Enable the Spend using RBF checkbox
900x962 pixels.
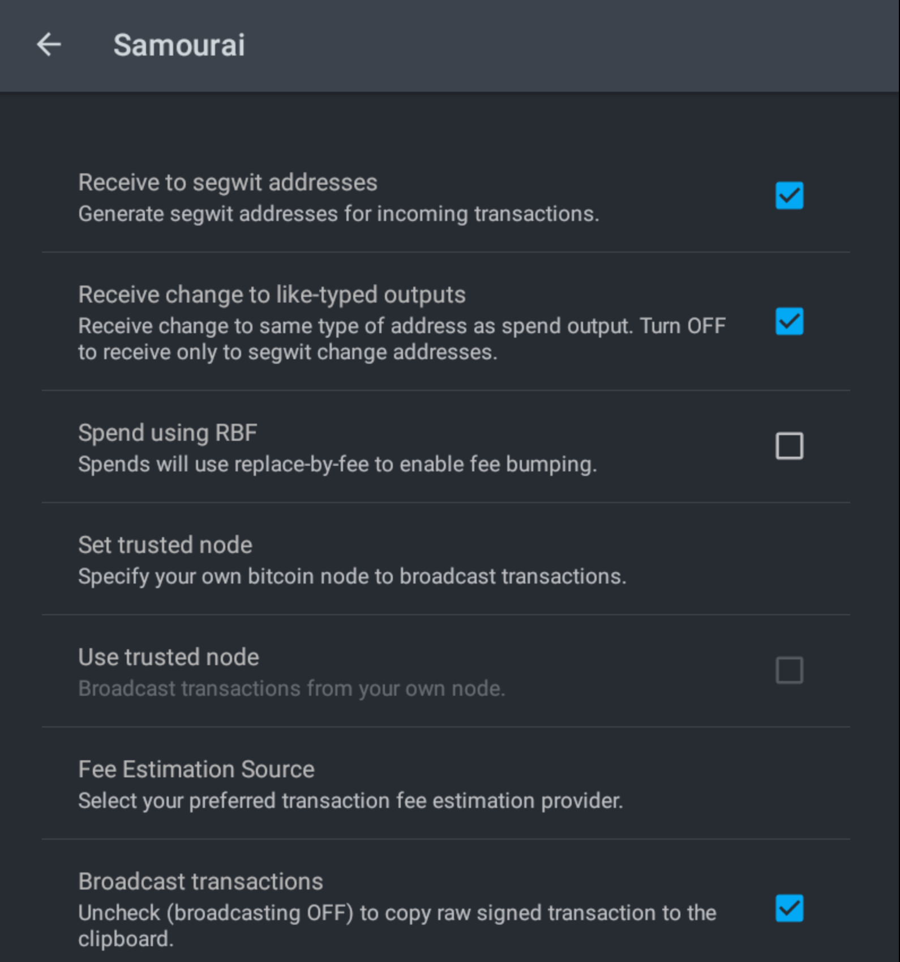click(789, 446)
